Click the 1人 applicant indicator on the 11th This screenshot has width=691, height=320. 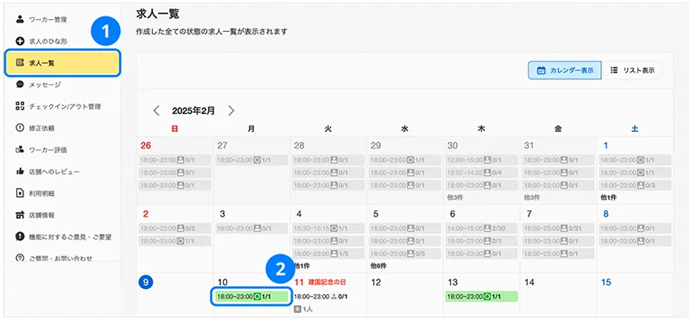click(303, 310)
